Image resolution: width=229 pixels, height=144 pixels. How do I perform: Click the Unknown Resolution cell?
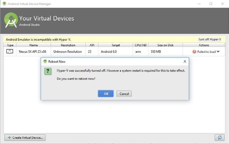pyautogui.click(x=67, y=52)
